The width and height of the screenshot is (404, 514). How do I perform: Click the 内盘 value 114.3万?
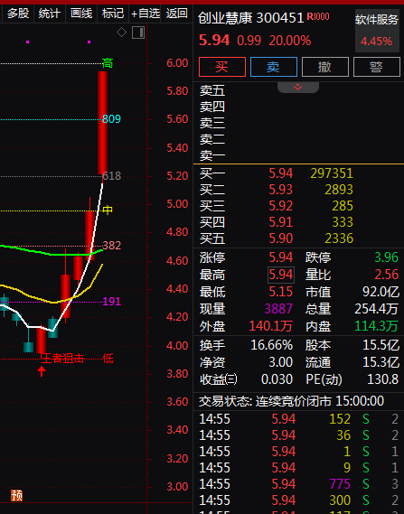(x=377, y=326)
